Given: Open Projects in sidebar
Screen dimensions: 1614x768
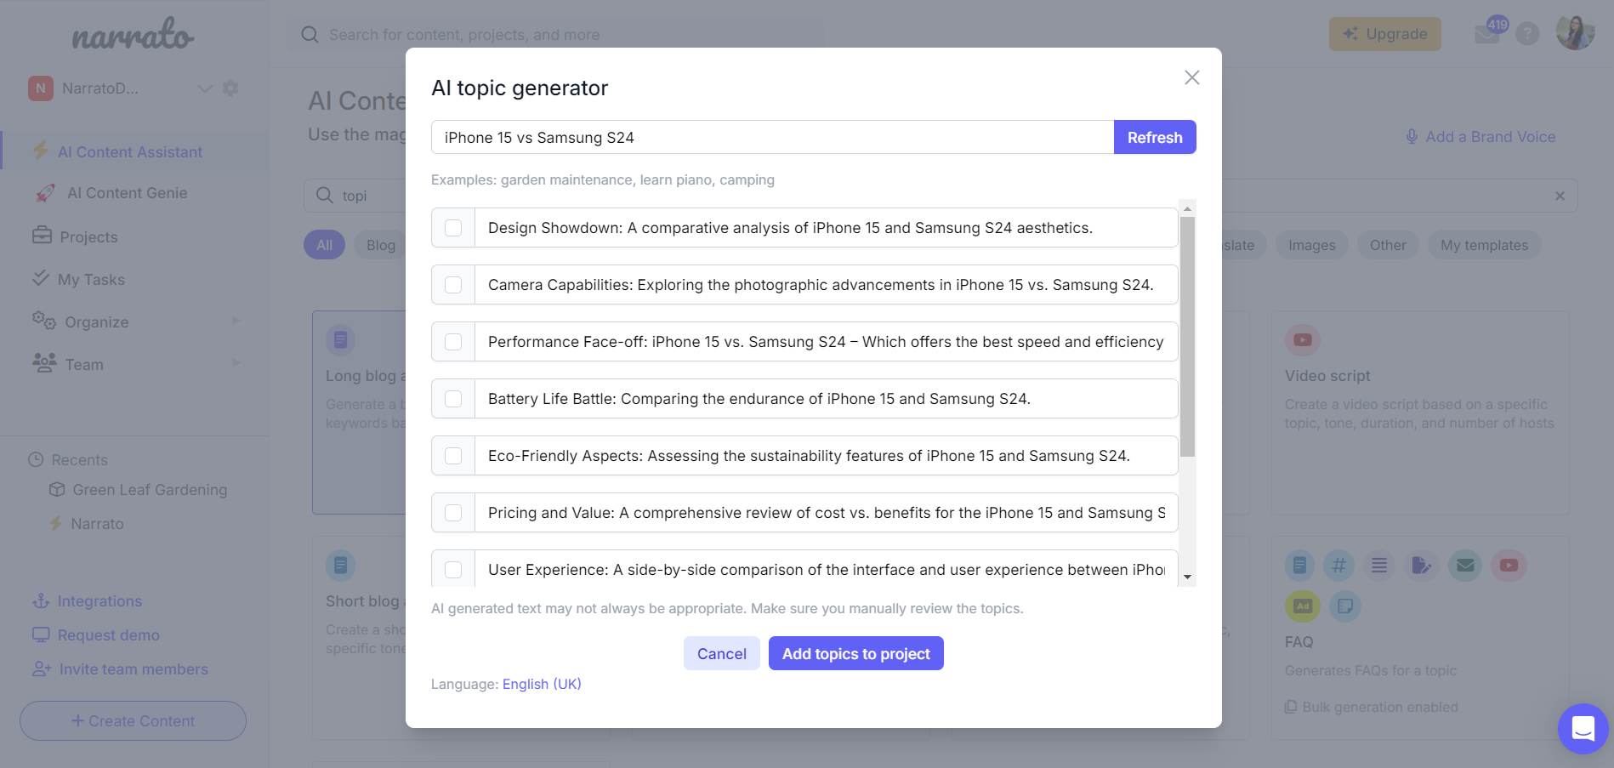Looking at the screenshot, I should [x=88, y=237].
